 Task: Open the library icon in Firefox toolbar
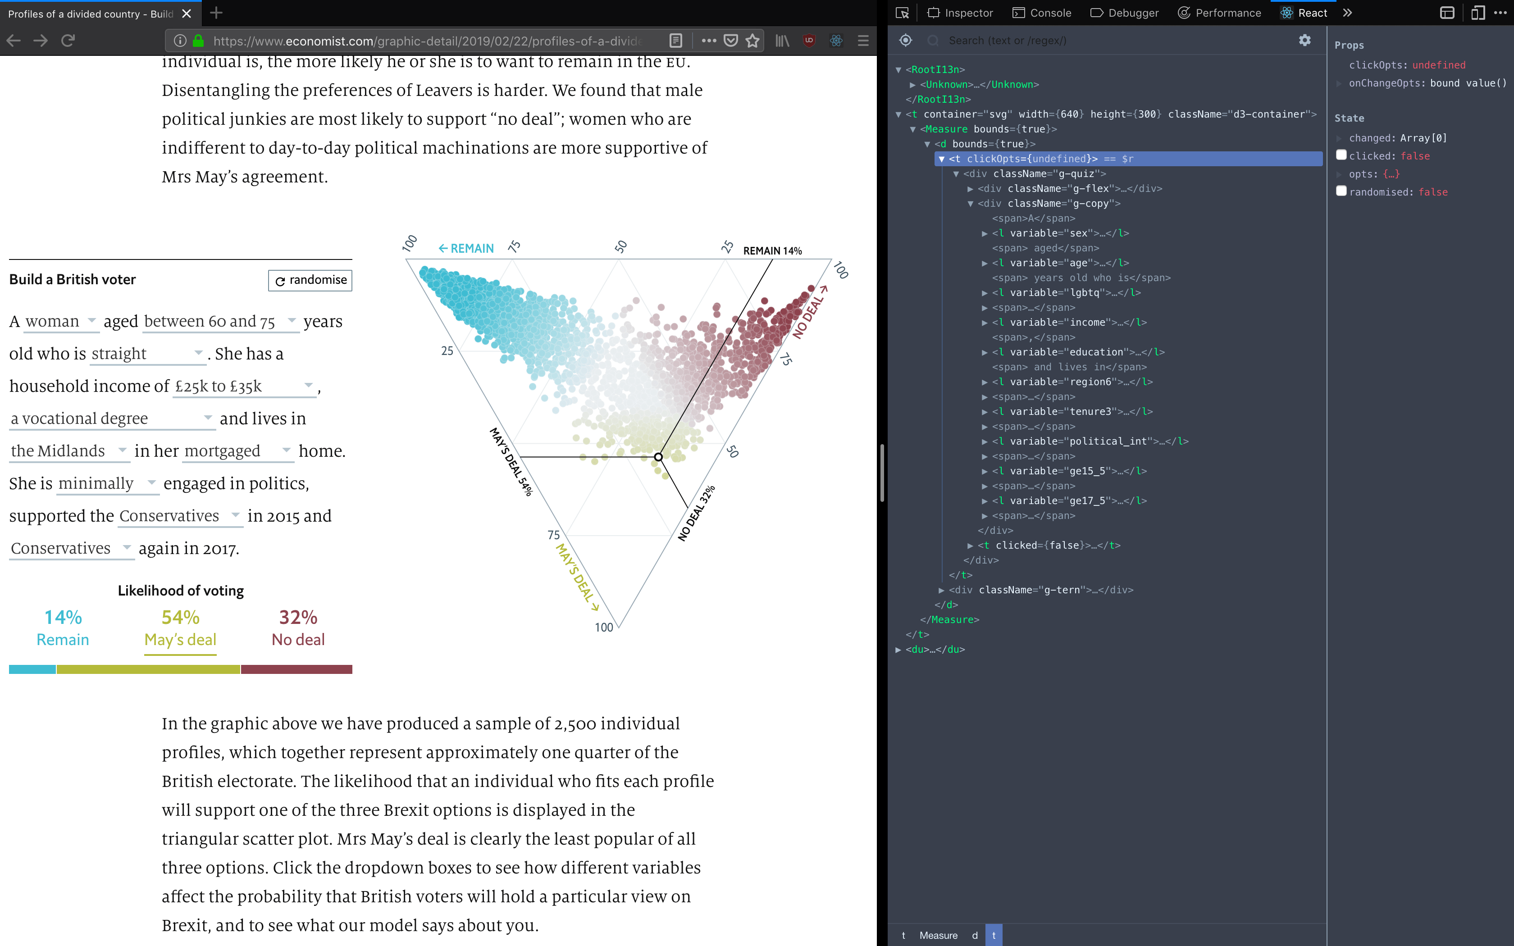pyautogui.click(x=782, y=41)
